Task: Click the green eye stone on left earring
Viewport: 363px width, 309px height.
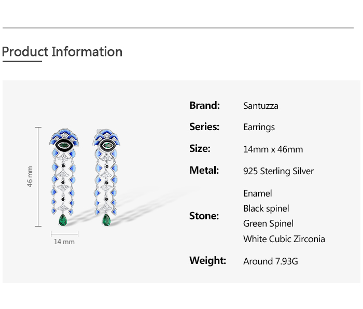Action: point(63,145)
